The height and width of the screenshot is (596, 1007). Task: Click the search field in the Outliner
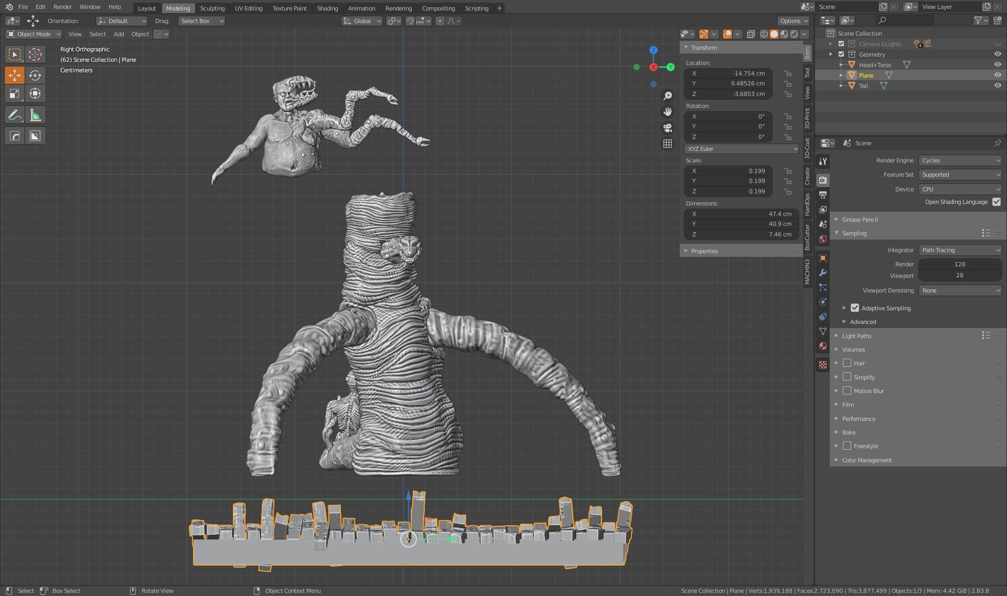click(905, 20)
